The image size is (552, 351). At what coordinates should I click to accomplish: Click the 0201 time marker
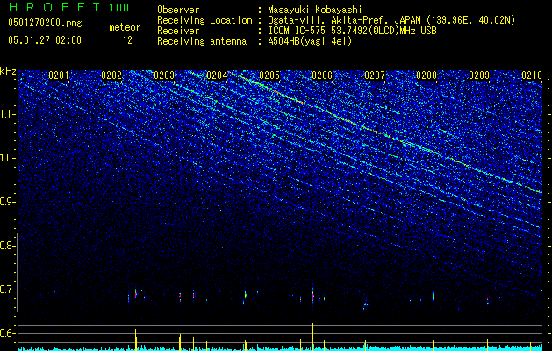pos(59,75)
